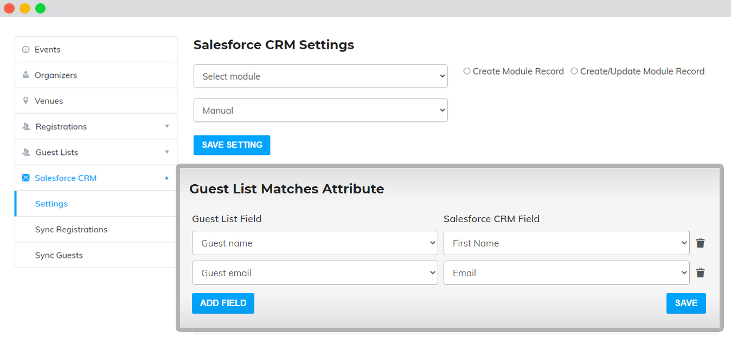Screen dimensions: 731x344
Task: Delete the Guest name mapping row
Action: pos(701,243)
